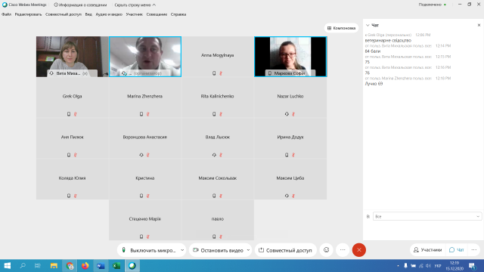
Task: Click chat message 84 бали
Action: click(373, 51)
